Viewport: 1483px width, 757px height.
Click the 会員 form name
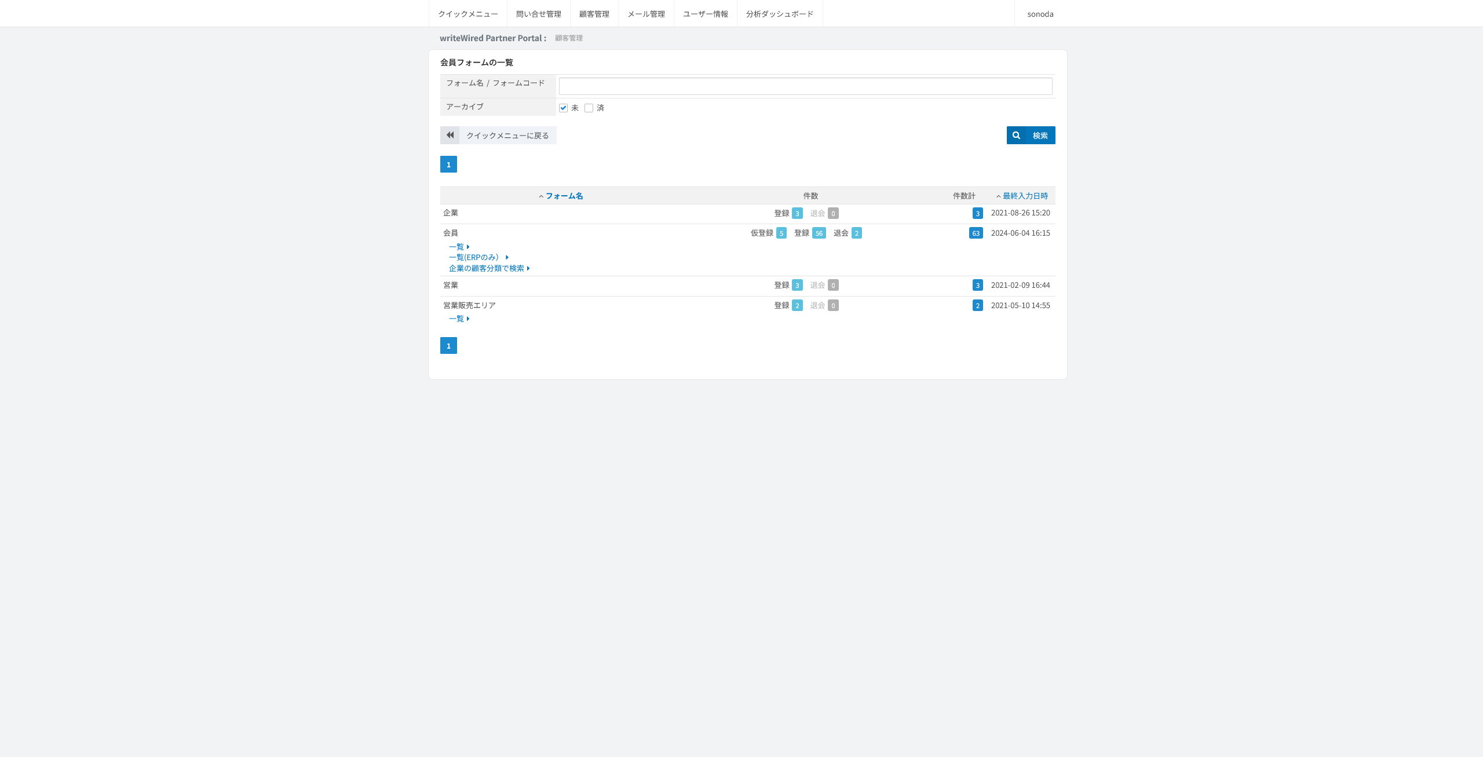[x=451, y=233]
